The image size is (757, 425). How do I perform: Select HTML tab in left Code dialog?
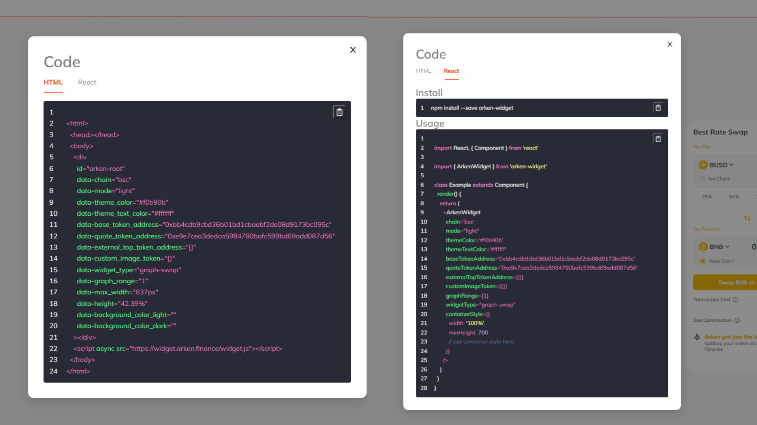(53, 82)
